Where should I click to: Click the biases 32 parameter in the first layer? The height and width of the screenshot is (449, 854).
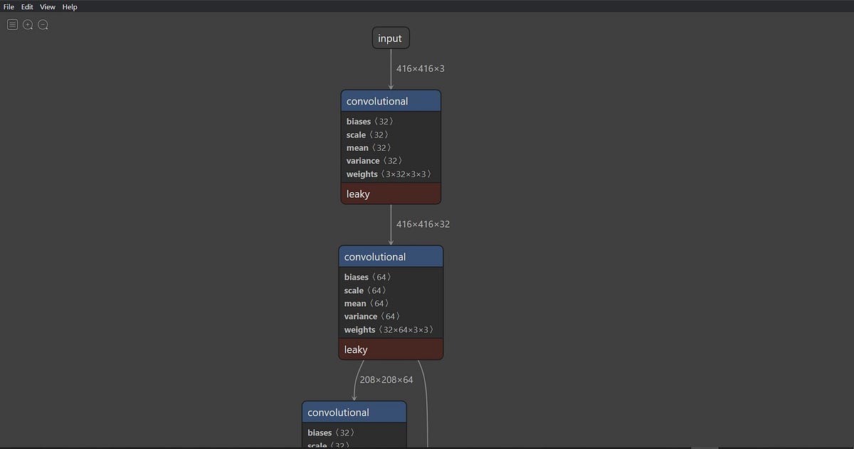pyautogui.click(x=368, y=121)
